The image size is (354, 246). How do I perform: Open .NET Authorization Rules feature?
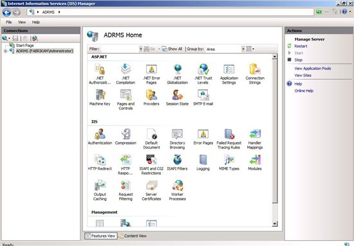coord(100,74)
